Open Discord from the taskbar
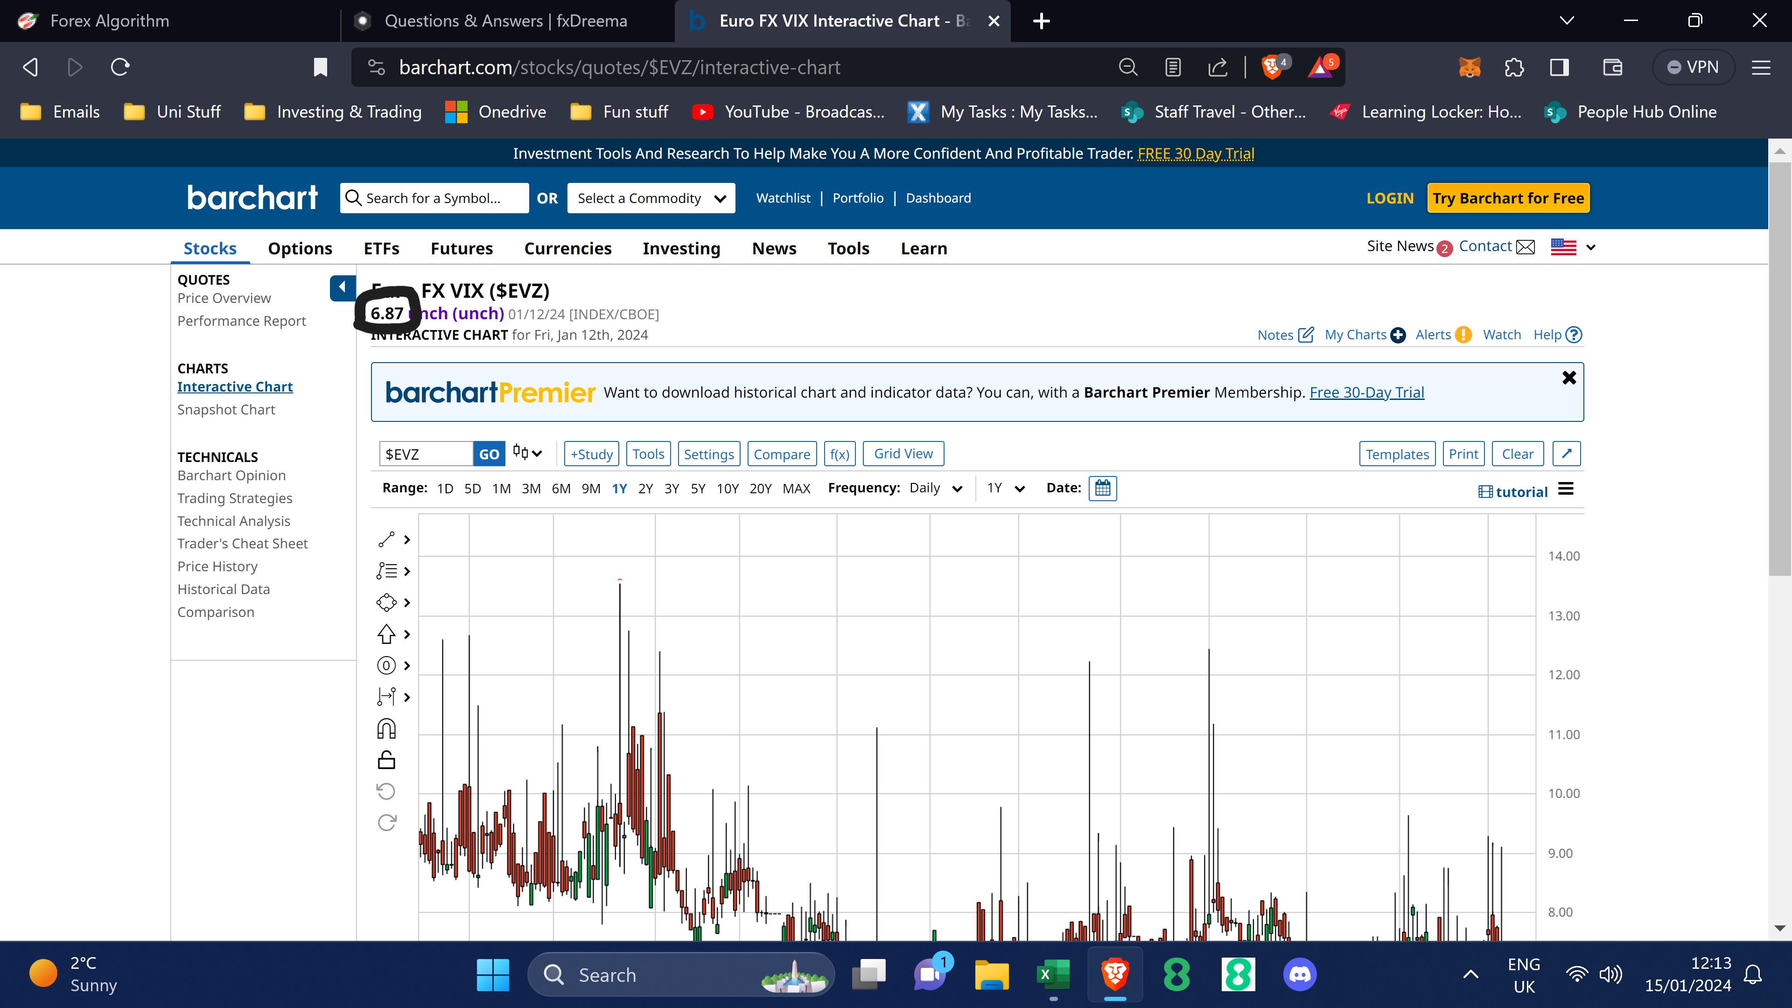 pos(1300,974)
